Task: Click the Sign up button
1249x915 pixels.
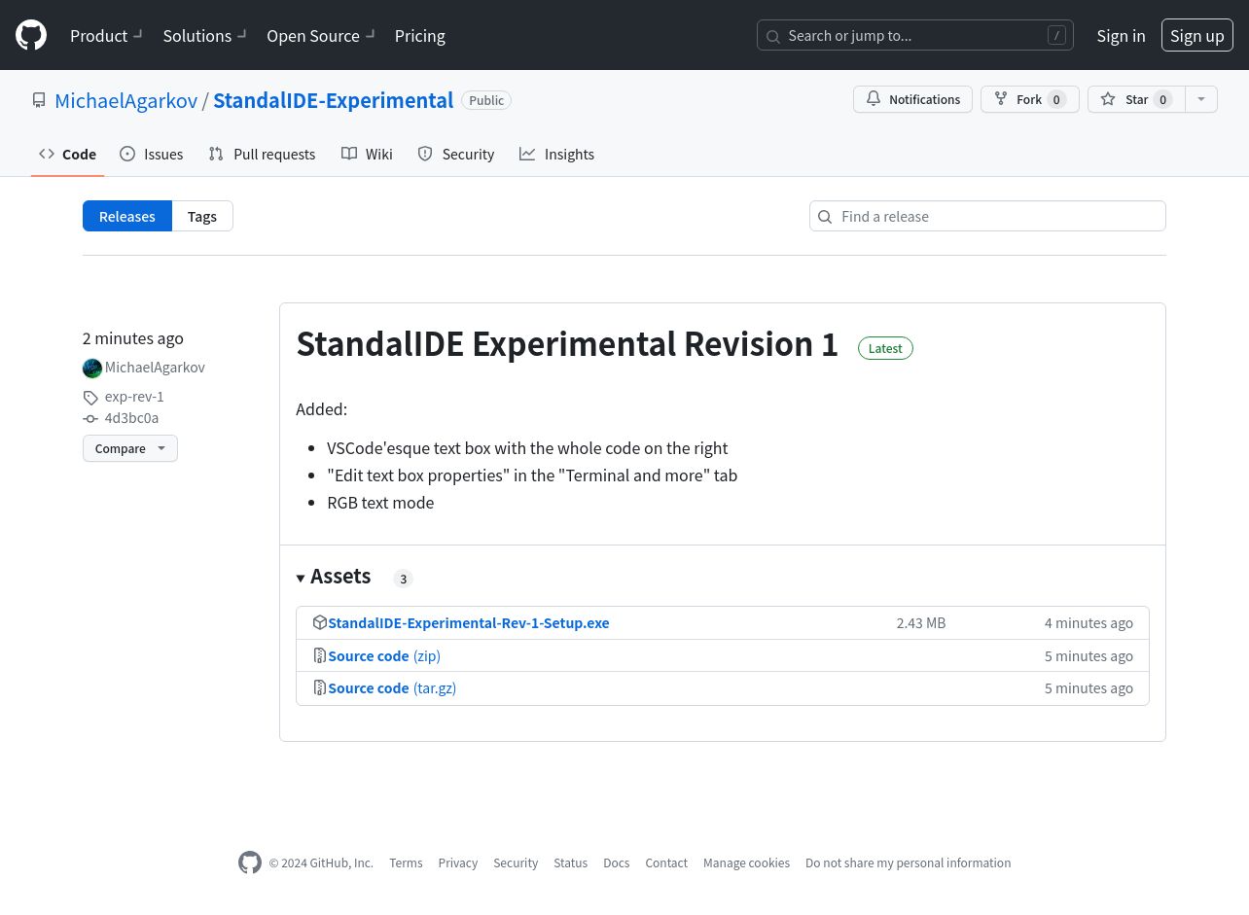Action: click(x=1197, y=35)
